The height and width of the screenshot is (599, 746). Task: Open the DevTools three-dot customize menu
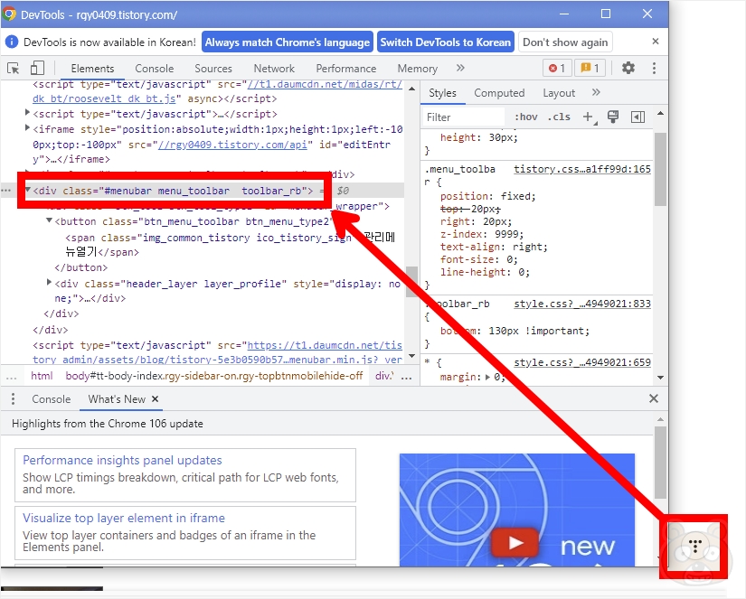tap(654, 68)
